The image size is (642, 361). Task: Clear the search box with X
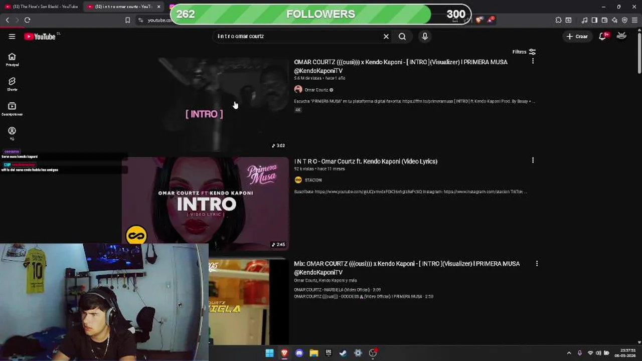386,36
